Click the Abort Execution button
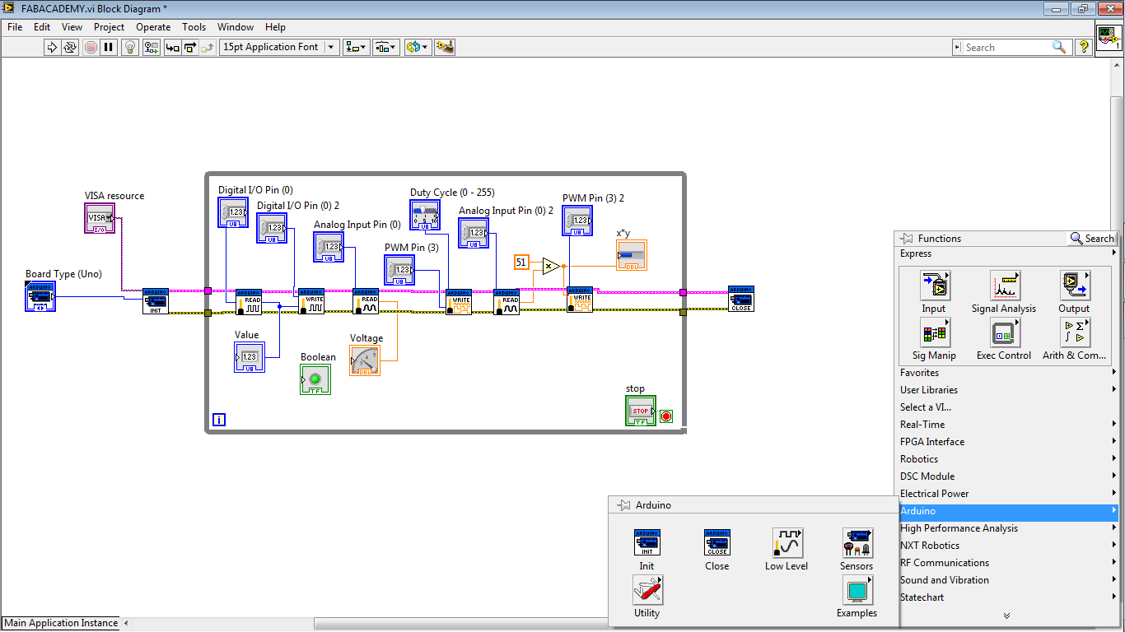Image resolution: width=1125 pixels, height=632 pixels. click(x=91, y=48)
